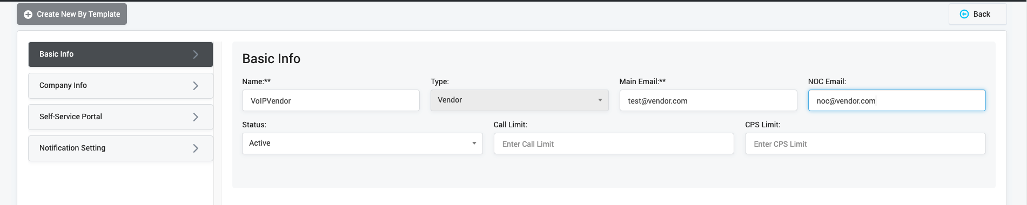Screen dimensions: 1027x205
Task: Open the Type dropdown showing Vendor
Action: coord(519,100)
